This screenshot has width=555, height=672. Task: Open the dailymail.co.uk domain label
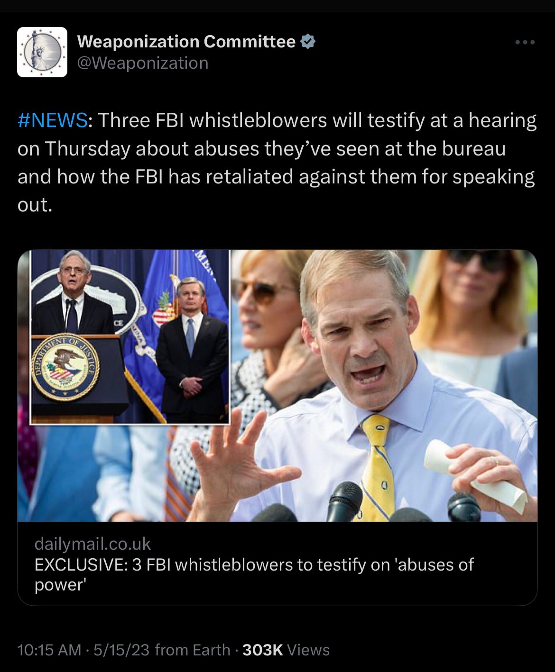tap(92, 544)
